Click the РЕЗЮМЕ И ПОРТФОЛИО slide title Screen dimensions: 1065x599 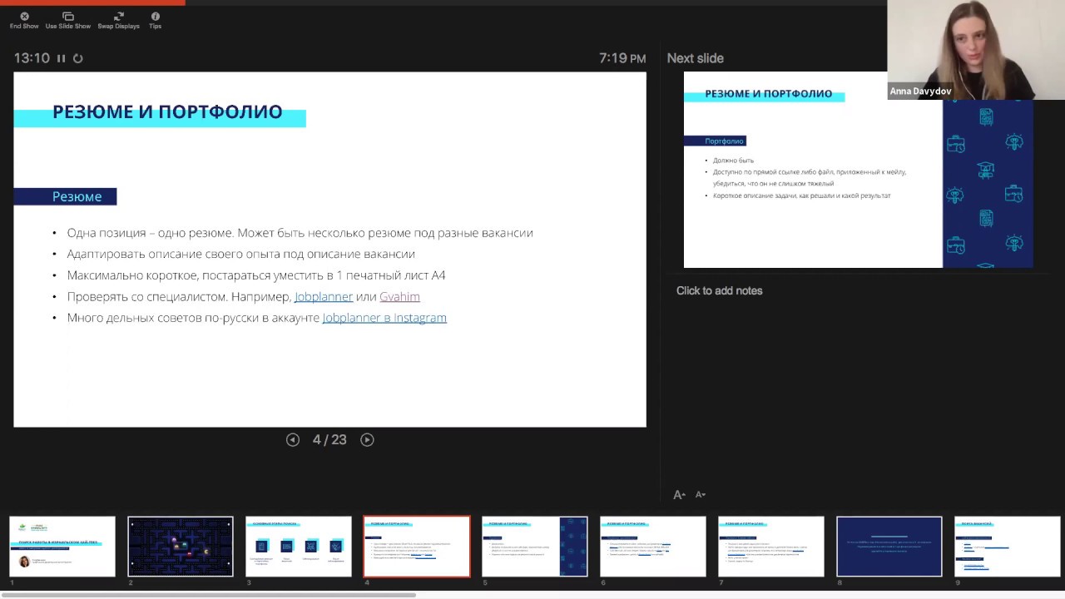tap(167, 111)
